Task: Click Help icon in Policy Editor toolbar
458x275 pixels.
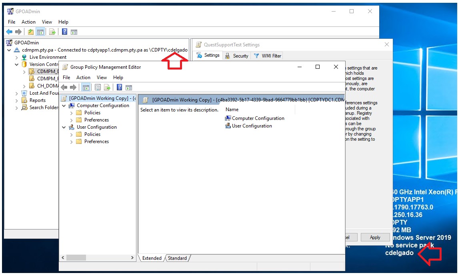Action: 119,87
